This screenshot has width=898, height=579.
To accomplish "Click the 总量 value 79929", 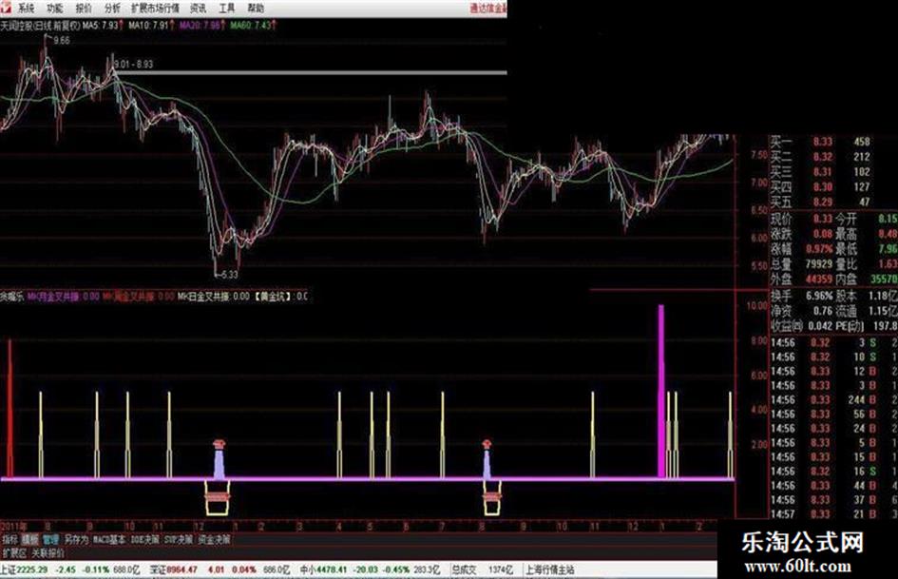I will pyautogui.click(x=818, y=264).
